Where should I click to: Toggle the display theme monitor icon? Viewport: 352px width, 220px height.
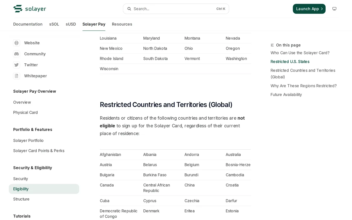coord(334,9)
